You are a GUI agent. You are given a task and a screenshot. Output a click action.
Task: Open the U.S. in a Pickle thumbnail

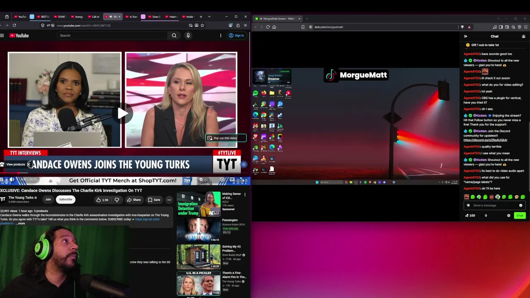pos(199,284)
